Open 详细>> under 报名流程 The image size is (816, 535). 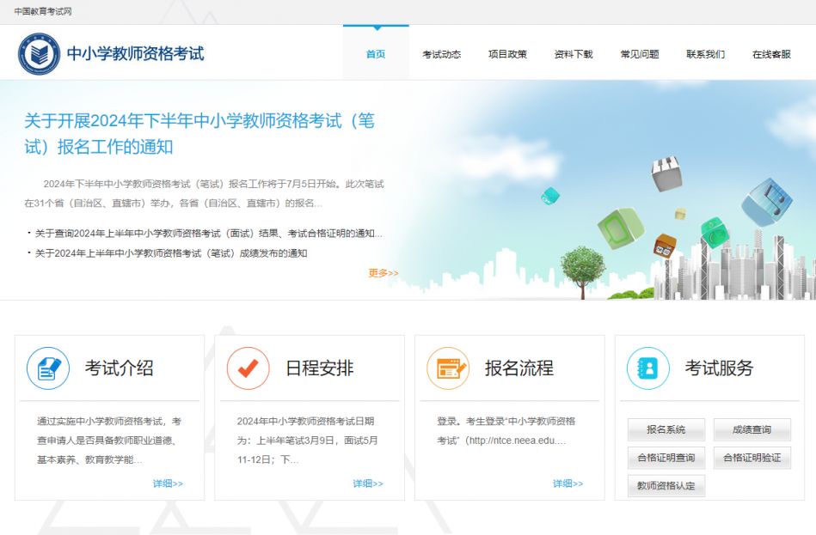[x=568, y=483]
